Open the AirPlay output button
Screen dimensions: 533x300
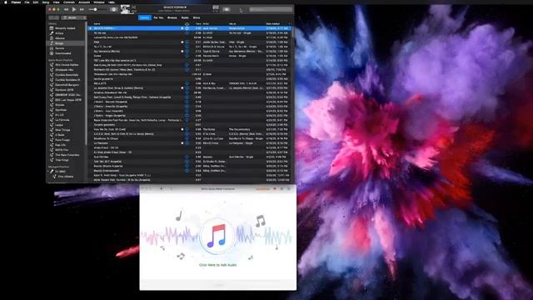(x=113, y=9)
